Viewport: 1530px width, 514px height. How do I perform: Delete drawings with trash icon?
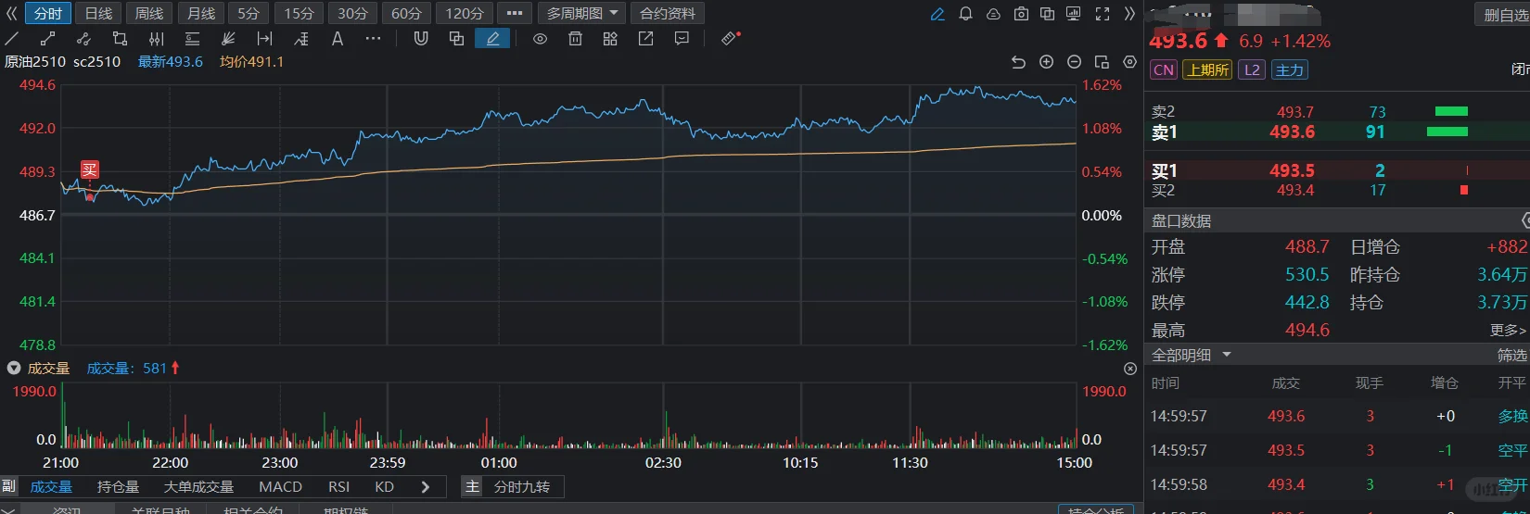(575, 39)
